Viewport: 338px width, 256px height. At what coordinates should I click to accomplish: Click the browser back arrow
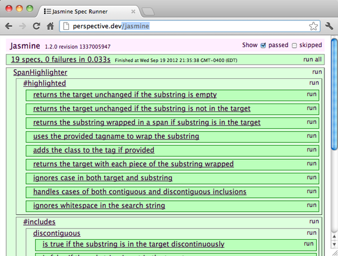(8, 26)
